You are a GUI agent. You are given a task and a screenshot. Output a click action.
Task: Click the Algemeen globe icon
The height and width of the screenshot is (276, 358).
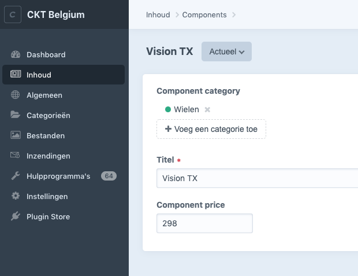pyautogui.click(x=16, y=95)
